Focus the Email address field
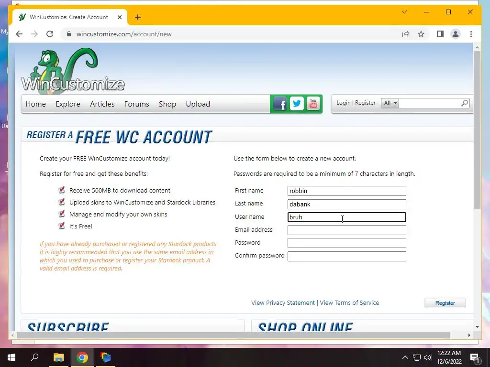Screen dimensions: 490x367 tap(347, 230)
